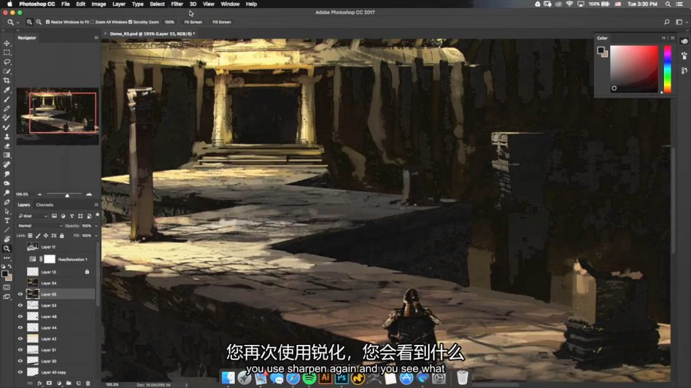
Task: Create a new layer group
Action: (x=69, y=383)
